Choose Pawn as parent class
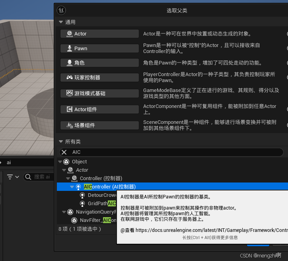The image size is (288, 261). click(x=99, y=48)
